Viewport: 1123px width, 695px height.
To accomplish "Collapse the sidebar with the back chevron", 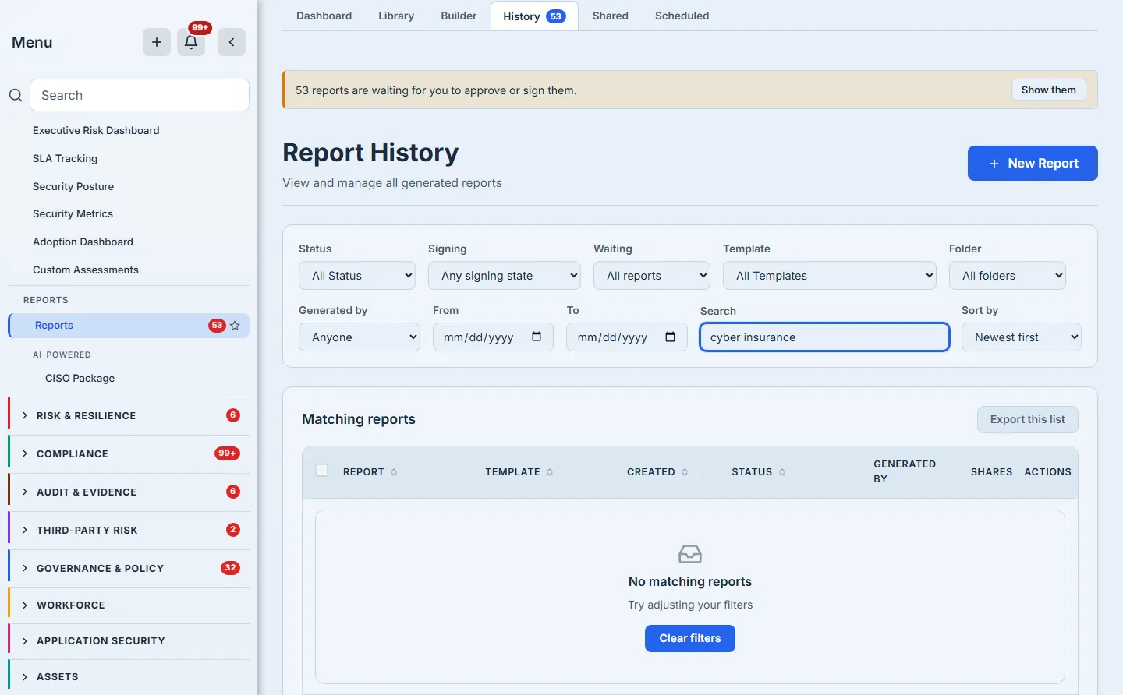I will click(x=232, y=42).
